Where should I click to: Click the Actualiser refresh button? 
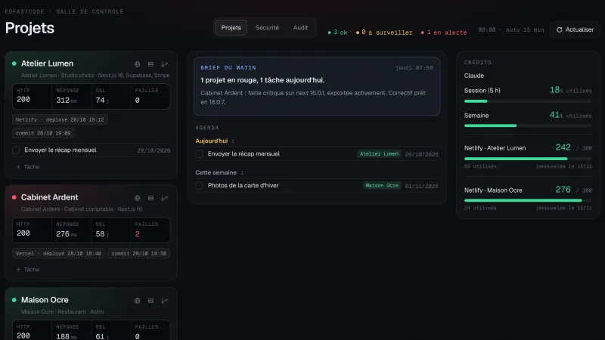575,29
